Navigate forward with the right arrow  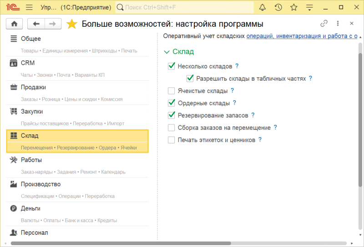coord(53,24)
